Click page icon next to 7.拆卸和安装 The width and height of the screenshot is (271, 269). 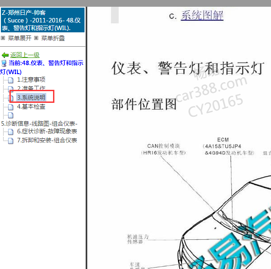[11, 141]
